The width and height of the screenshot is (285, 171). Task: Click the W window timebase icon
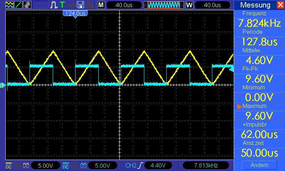pos(189,5)
